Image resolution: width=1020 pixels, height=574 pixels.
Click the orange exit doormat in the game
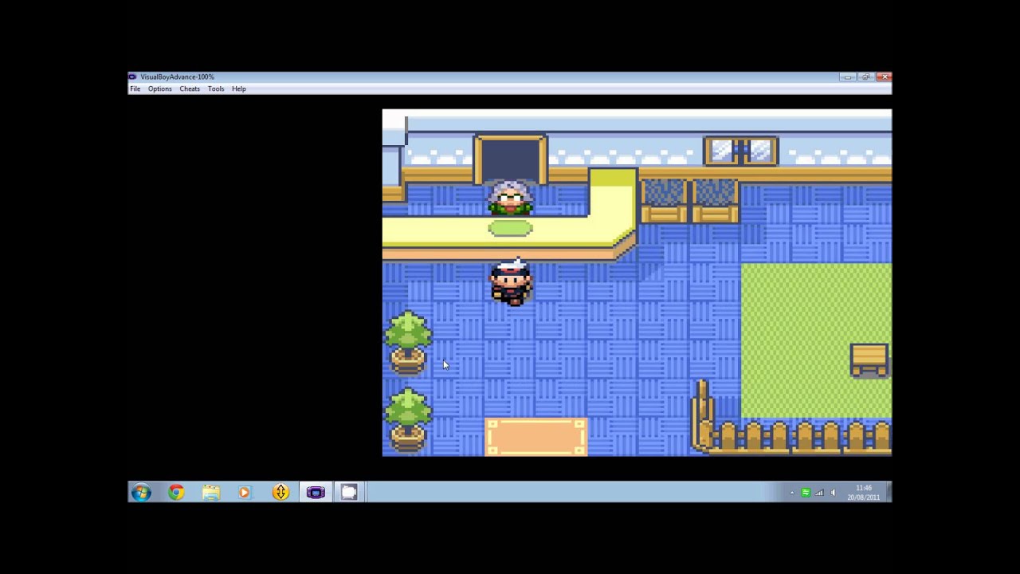[x=535, y=437]
